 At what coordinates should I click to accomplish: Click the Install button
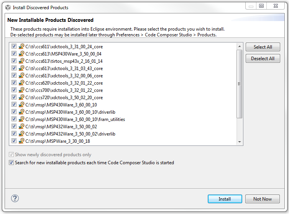tap(225, 199)
